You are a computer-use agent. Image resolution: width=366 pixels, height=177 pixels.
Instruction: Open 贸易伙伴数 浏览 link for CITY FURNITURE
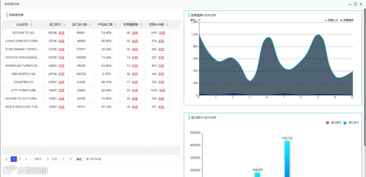coord(162,90)
